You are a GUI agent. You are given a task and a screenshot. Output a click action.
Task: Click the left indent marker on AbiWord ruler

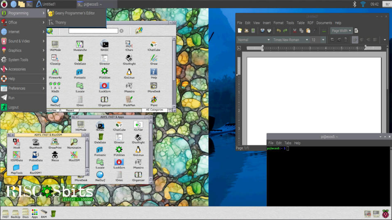tap(262, 48)
